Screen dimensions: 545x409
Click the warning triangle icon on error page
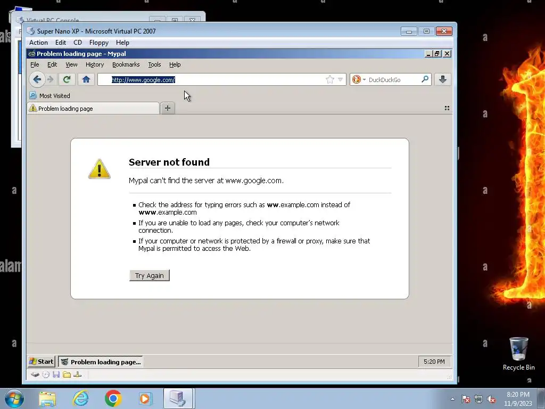pos(100,169)
